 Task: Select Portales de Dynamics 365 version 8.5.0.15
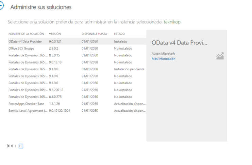pyautogui.click(x=77, y=55)
